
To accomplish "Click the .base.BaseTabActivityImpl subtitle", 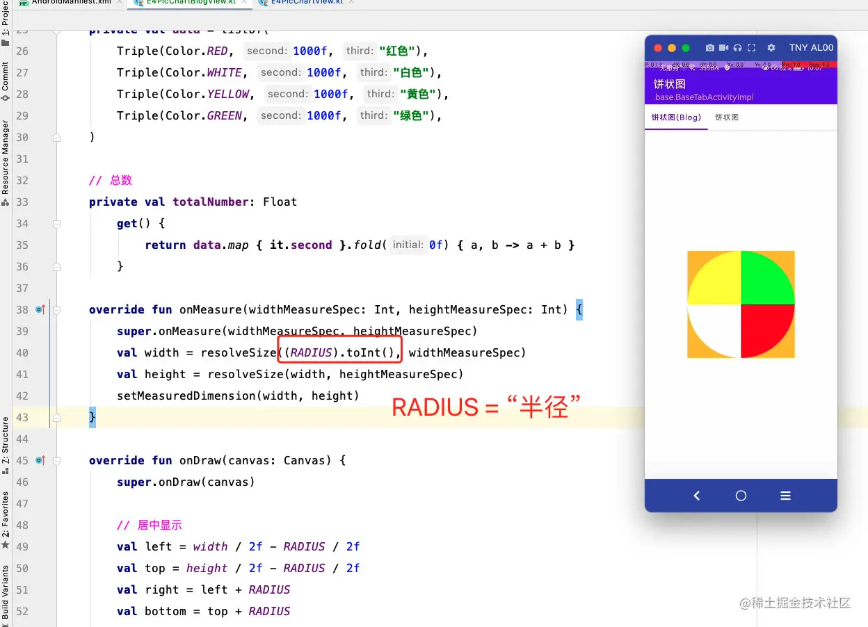I will point(704,97).
